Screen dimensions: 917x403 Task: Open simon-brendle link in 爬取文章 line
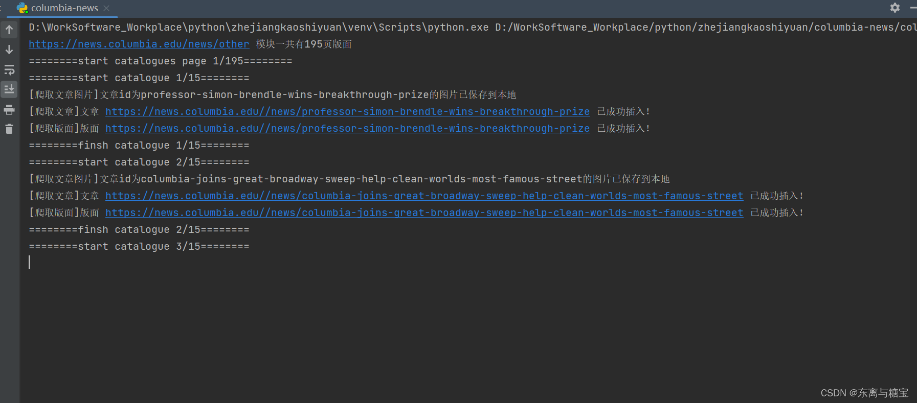pos(347,112)
